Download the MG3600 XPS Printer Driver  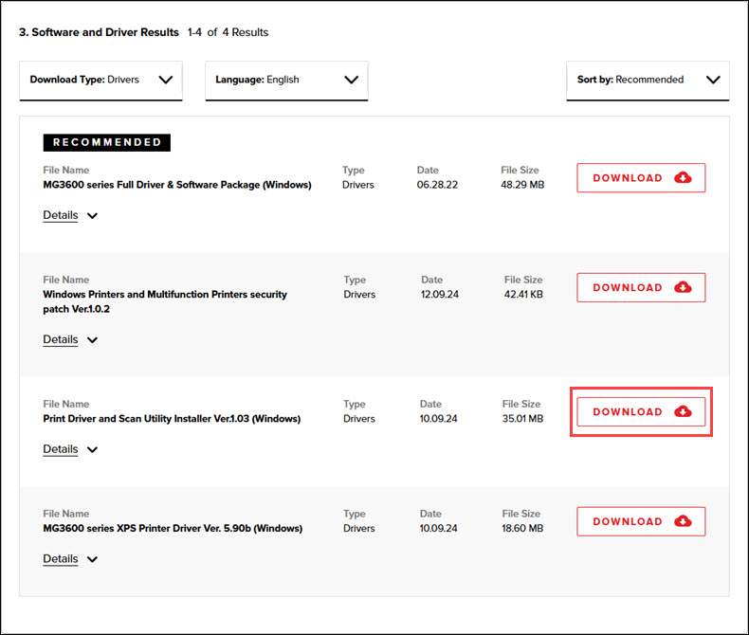tap(641, 521)
